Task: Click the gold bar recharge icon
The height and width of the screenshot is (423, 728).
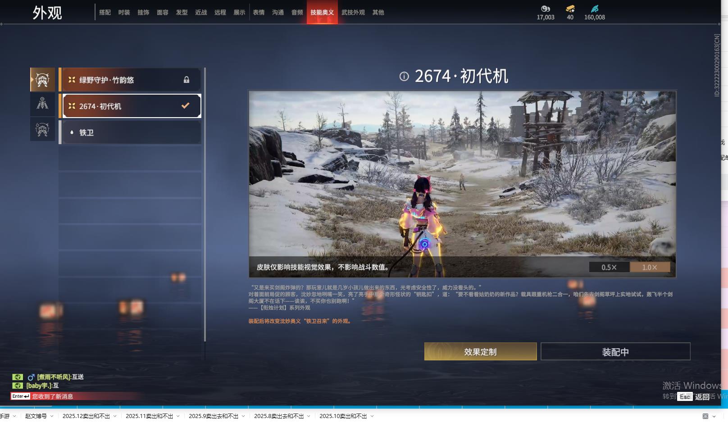Action: [x=570, y=9]
